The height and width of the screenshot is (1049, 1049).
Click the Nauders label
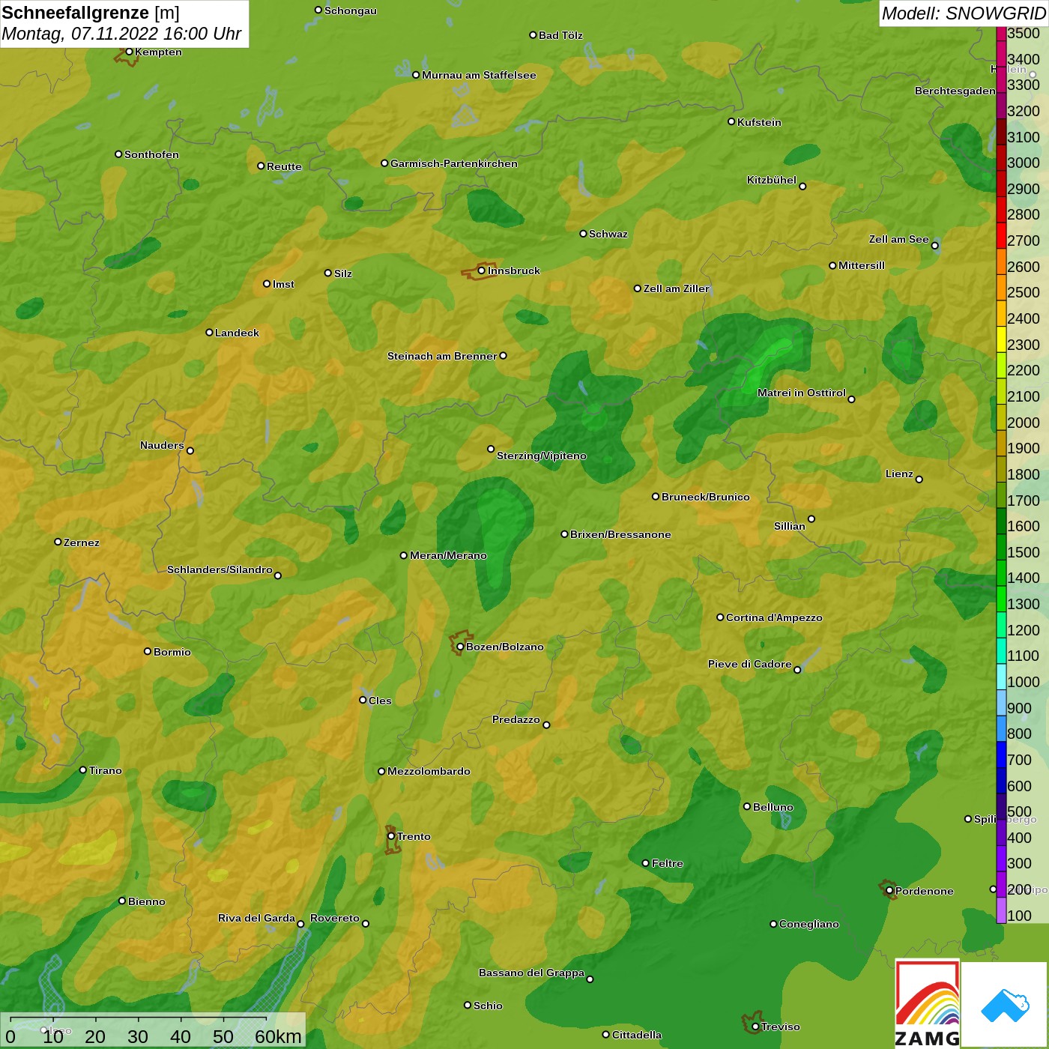pos(162,445)
